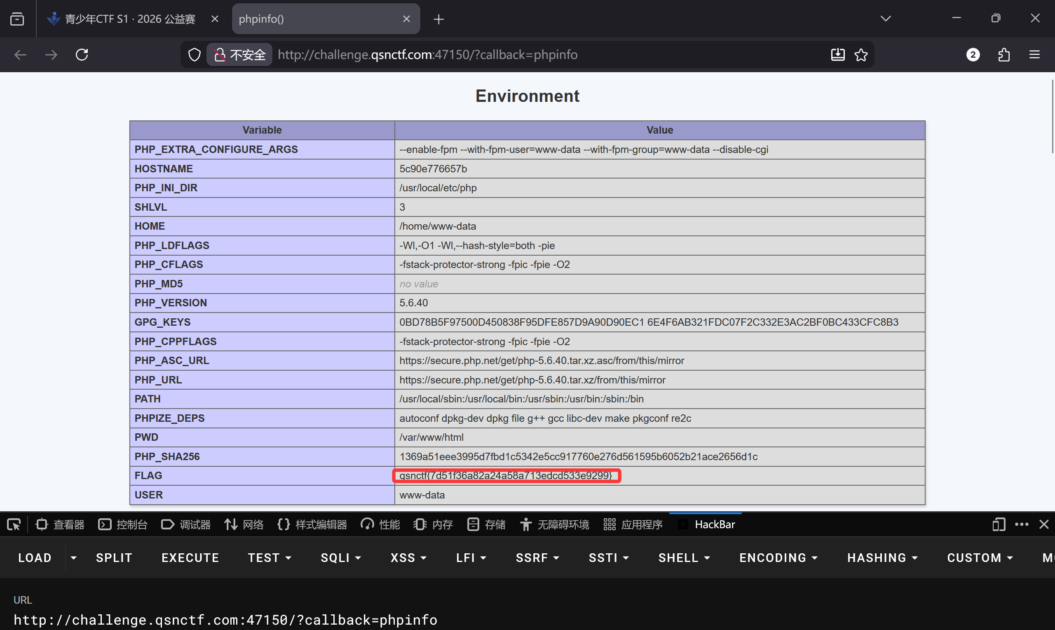Open Firefox hamburger application menu
1055x630 pixels.
click(1034, 55)
